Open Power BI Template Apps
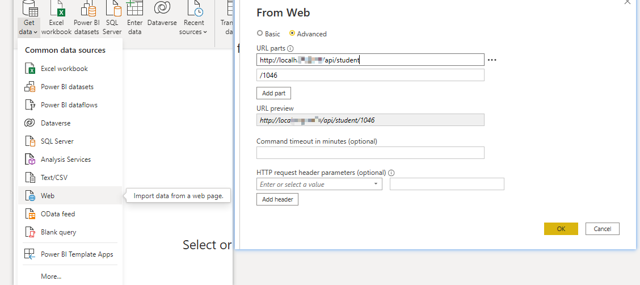Image resolution: width=640 pixels, height=285 pixels. pos(70,254)
